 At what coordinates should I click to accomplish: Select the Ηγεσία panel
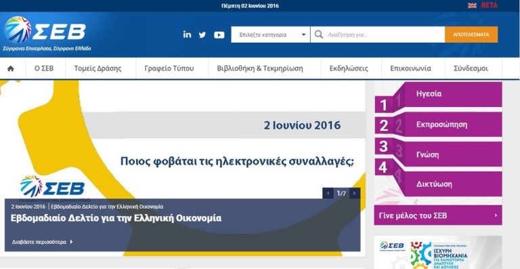[439, 97]
